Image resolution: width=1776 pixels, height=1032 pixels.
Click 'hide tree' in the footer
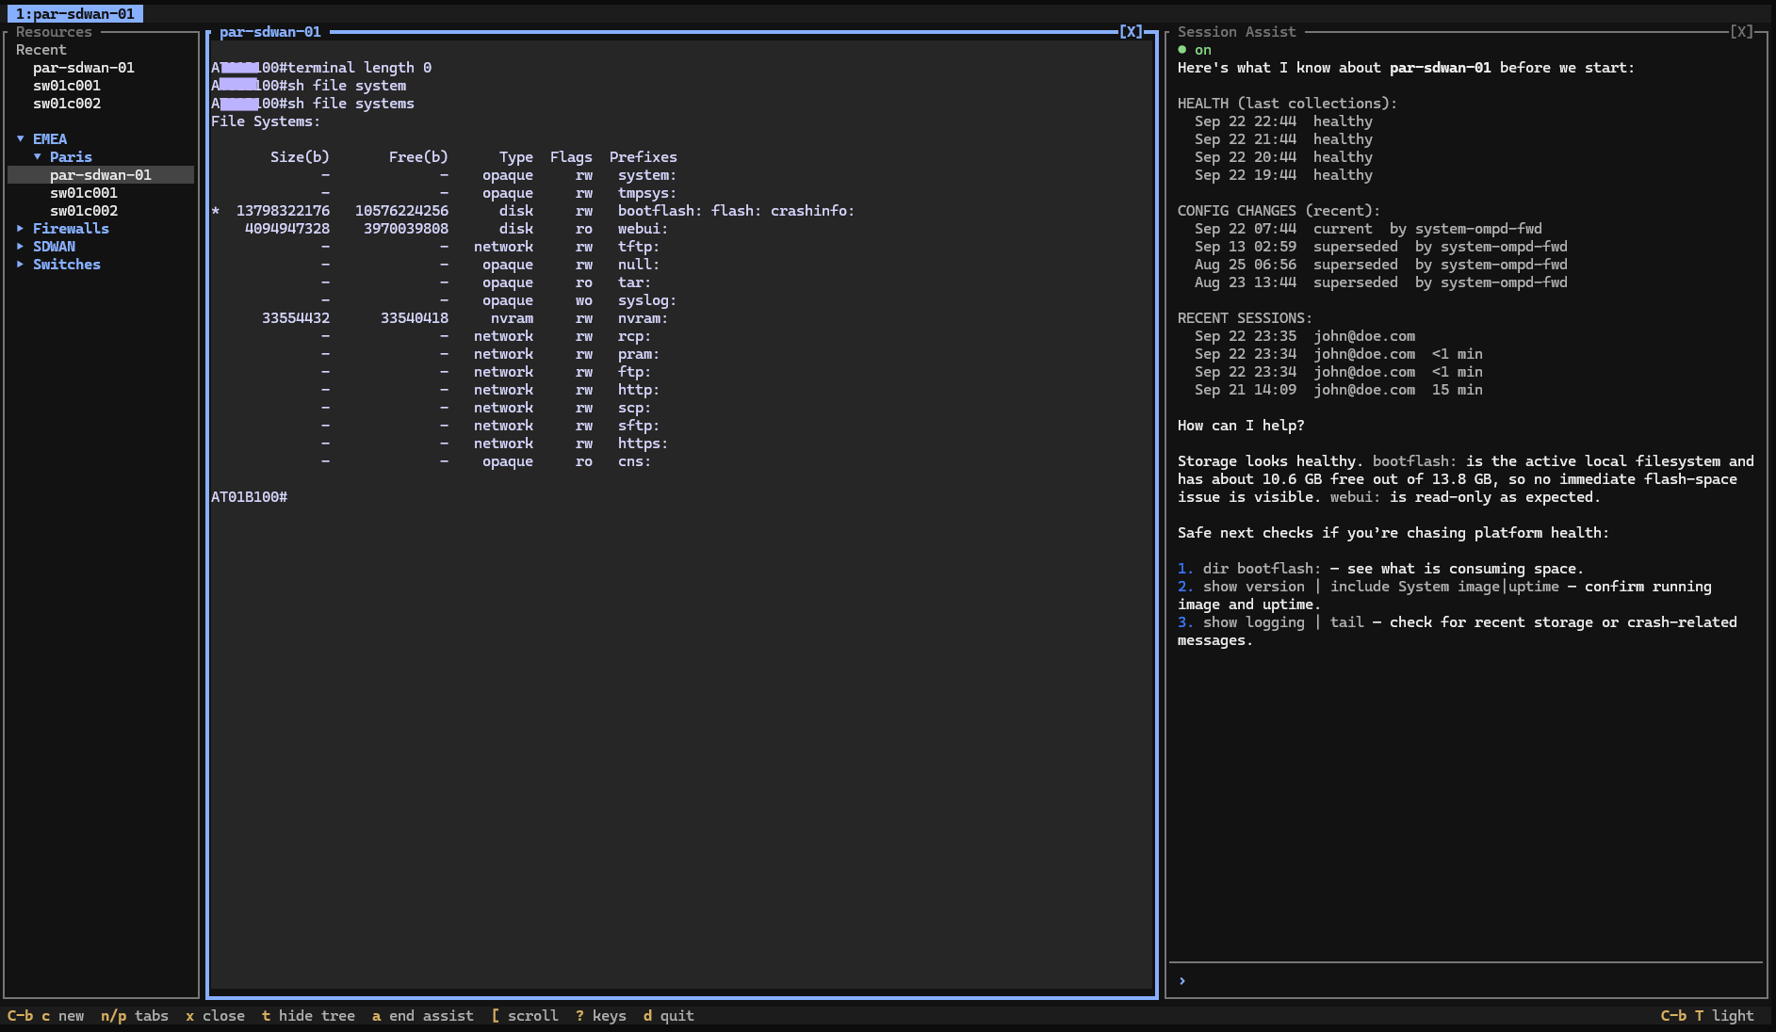tap(308, 1015)
